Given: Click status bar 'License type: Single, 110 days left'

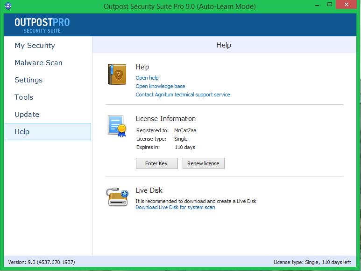Looking at the screenshot, I should pos(312,262).
